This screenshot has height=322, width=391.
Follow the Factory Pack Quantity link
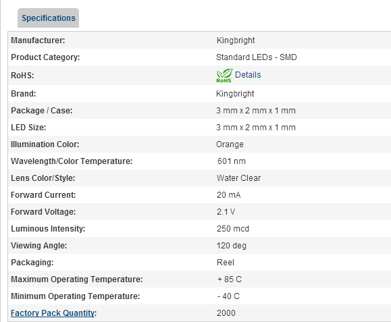53,313
